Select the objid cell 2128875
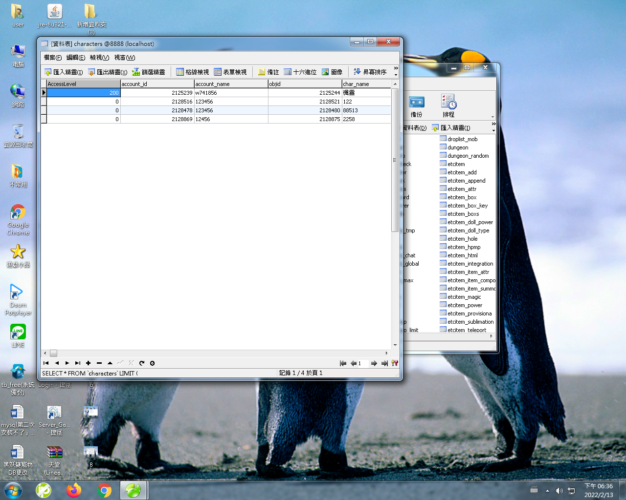Viewport: 626px width, 500px height. click(305, 119)
